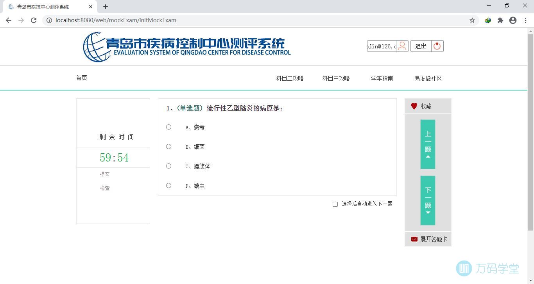
Task: Select answer D、蠕虫 radio button
Action: pyautogui.click(x=168, y=186)
